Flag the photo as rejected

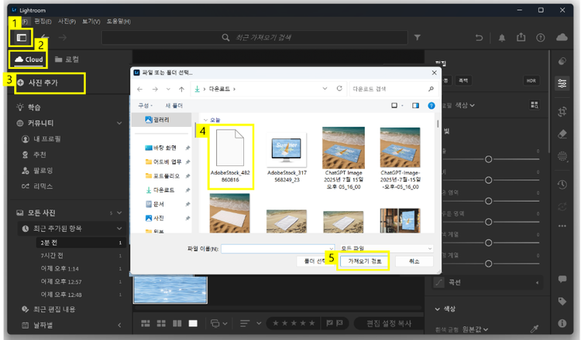coord(339,323)
